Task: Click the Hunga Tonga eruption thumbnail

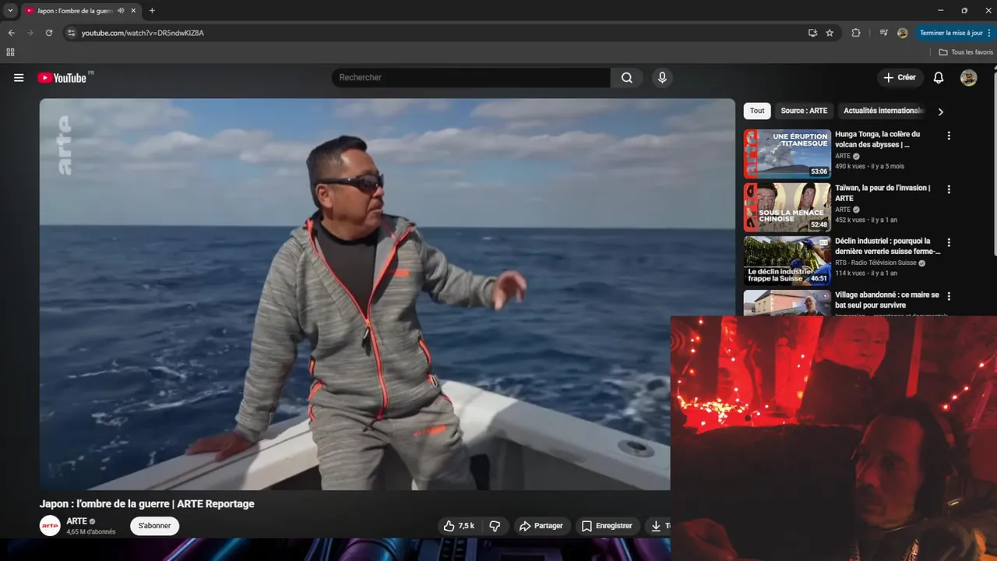Action: 787,153
